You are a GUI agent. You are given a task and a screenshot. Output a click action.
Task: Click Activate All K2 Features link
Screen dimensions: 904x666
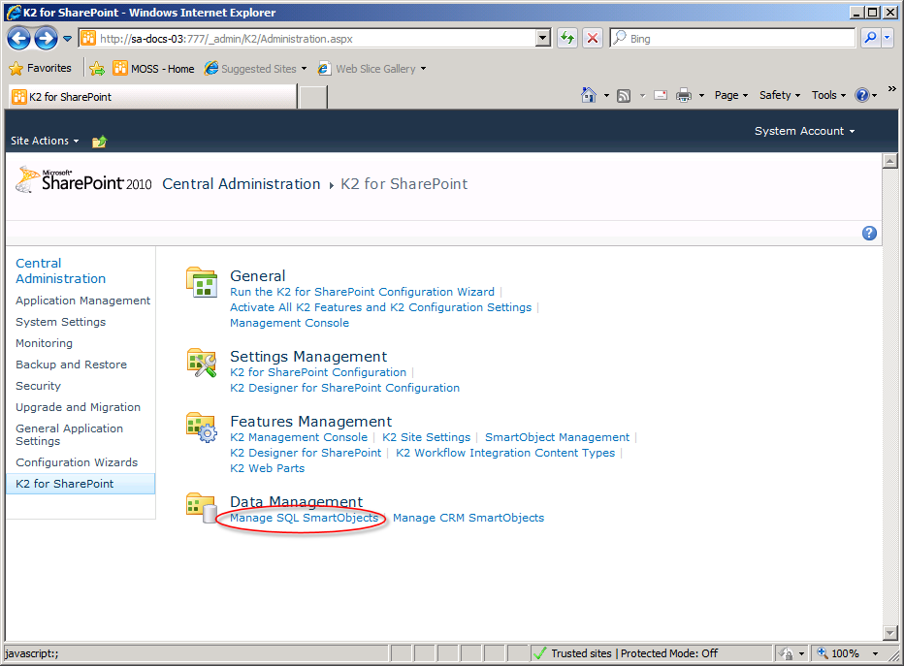[380, 307]
